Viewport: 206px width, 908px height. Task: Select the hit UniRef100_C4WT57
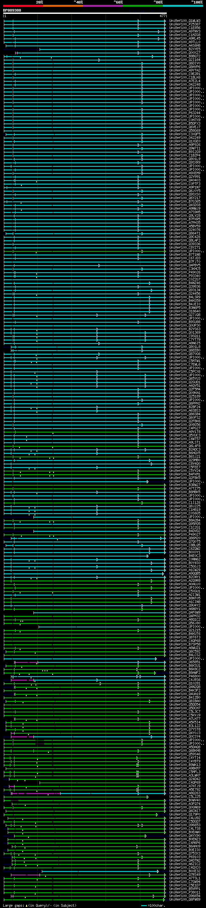[185, 439]
